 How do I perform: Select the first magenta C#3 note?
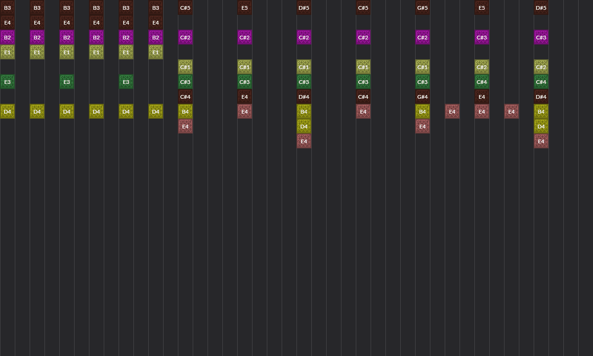(482, 37)
